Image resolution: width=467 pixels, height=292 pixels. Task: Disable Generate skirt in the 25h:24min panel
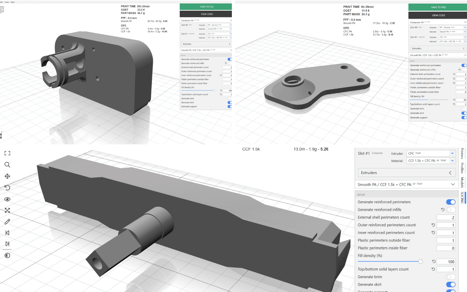[230, 103]
